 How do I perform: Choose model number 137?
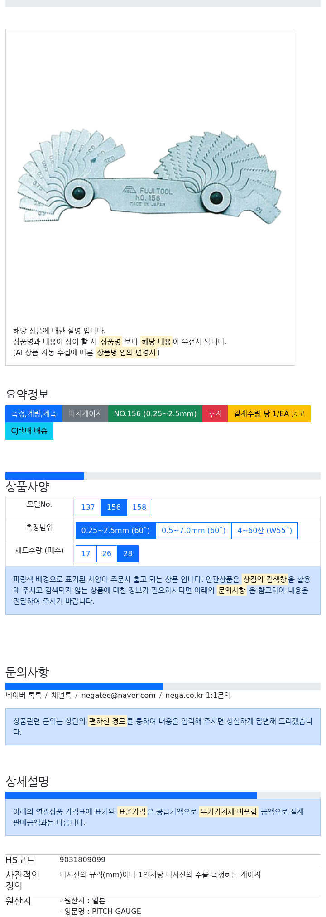(88, 508)
